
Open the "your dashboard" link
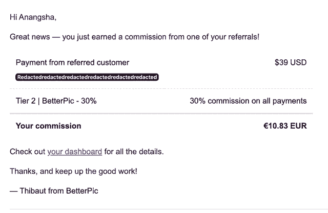tap(74, 152)
